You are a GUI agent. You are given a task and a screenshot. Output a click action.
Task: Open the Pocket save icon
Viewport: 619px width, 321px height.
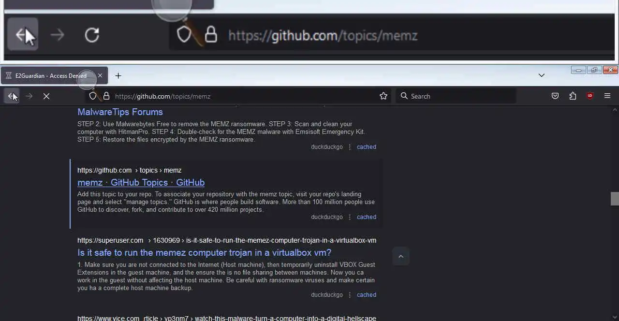pos(555,96)
